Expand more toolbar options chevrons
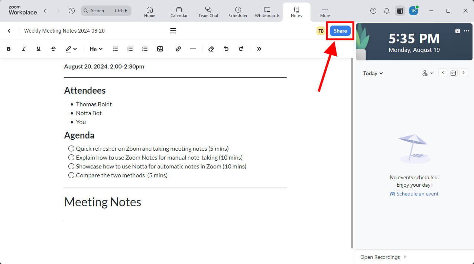This screenshot has height=264, width=474. pyautogui.click(x=259, y=49)
